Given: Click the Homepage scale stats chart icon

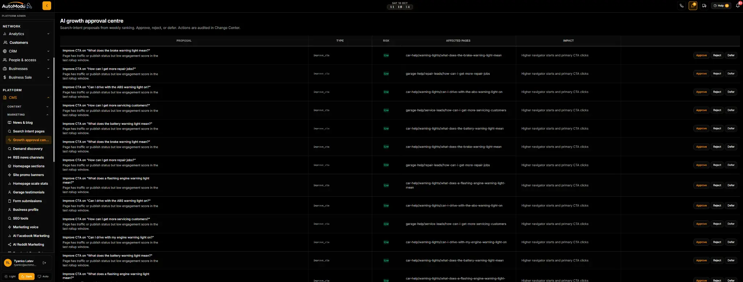Looking at the screenshot, I should click(x=9, y=184).
